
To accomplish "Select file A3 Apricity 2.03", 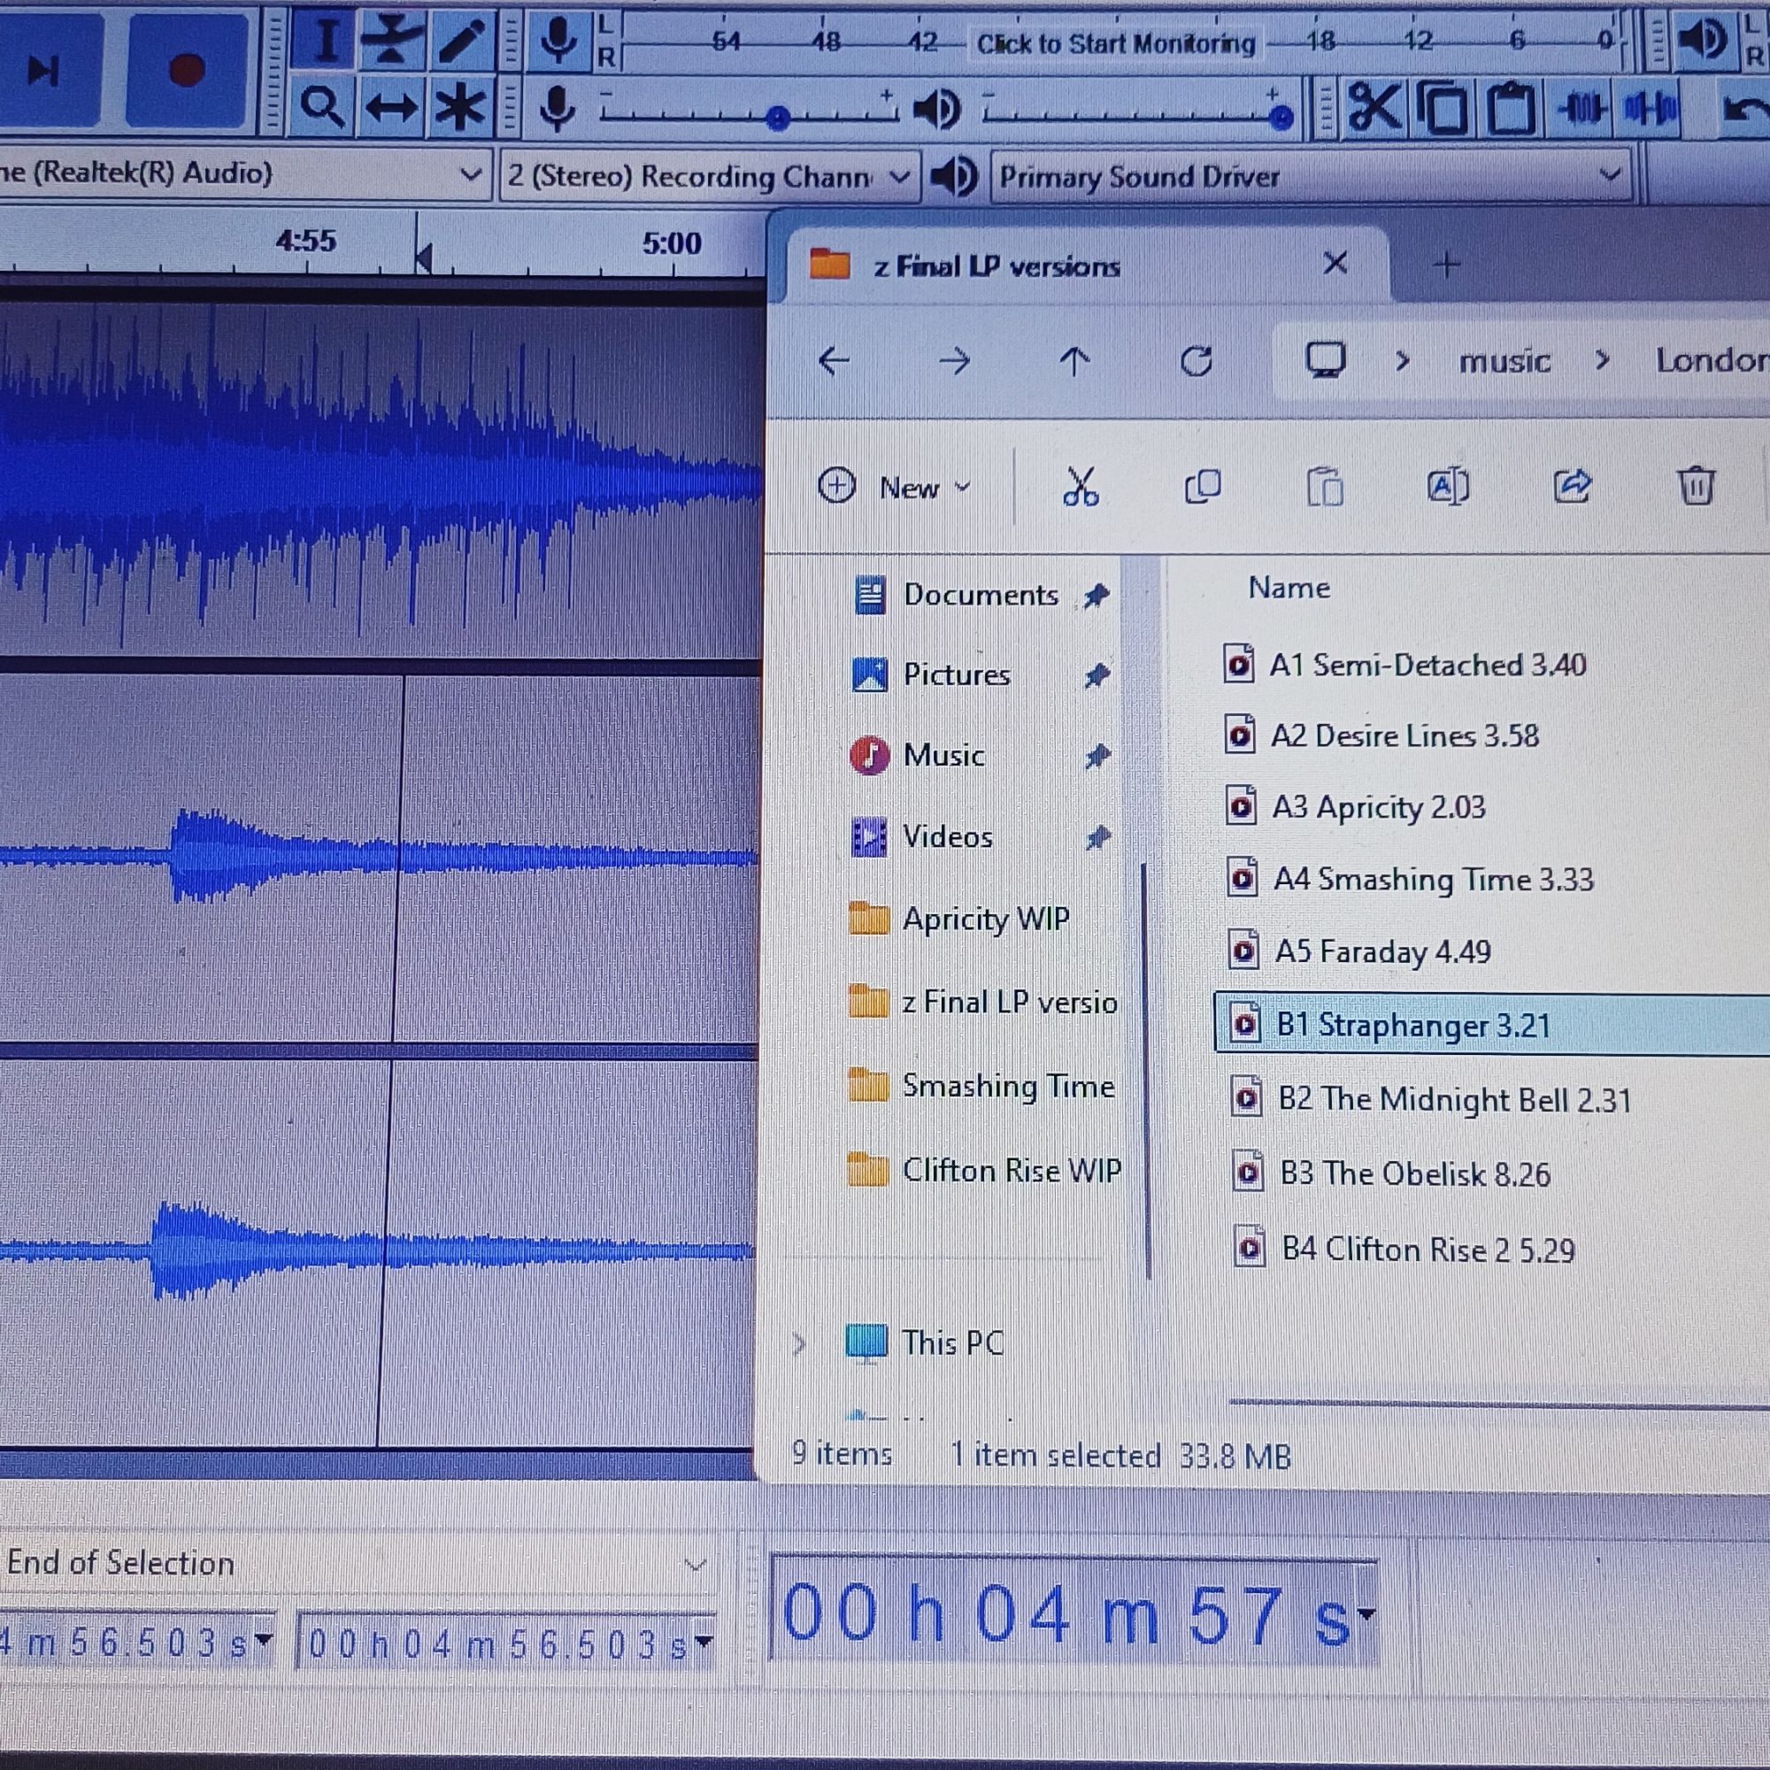I will pyautogui.click(x=1356, y=807).
